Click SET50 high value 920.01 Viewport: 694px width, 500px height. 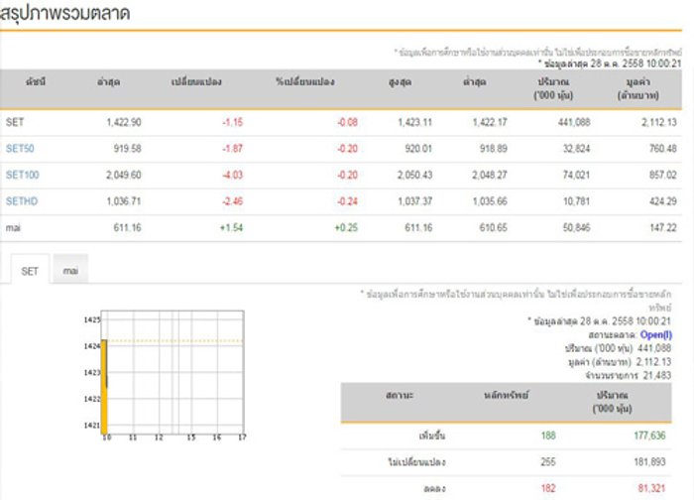click(x=418, y=149)
